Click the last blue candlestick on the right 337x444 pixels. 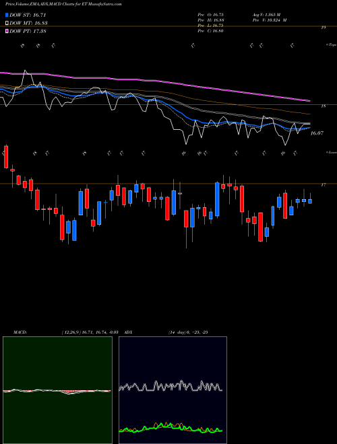(310, 201)
